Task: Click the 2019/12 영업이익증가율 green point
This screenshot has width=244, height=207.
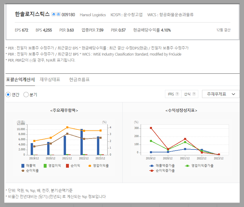Action: coord(151,141)
